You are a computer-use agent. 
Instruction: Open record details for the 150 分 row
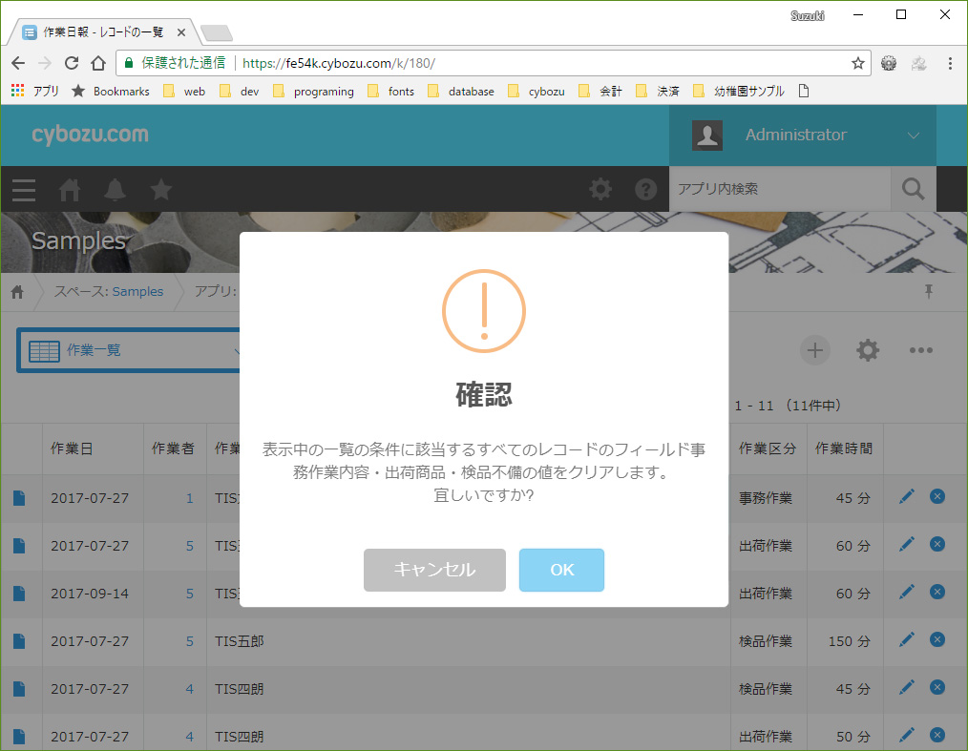pos(19,641)
